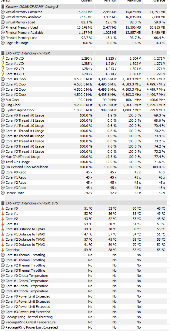Select the Physical Memory Load sensor row
Viewport: 170px width, 331px height.
pyautogui.click(x=85, y=38)
